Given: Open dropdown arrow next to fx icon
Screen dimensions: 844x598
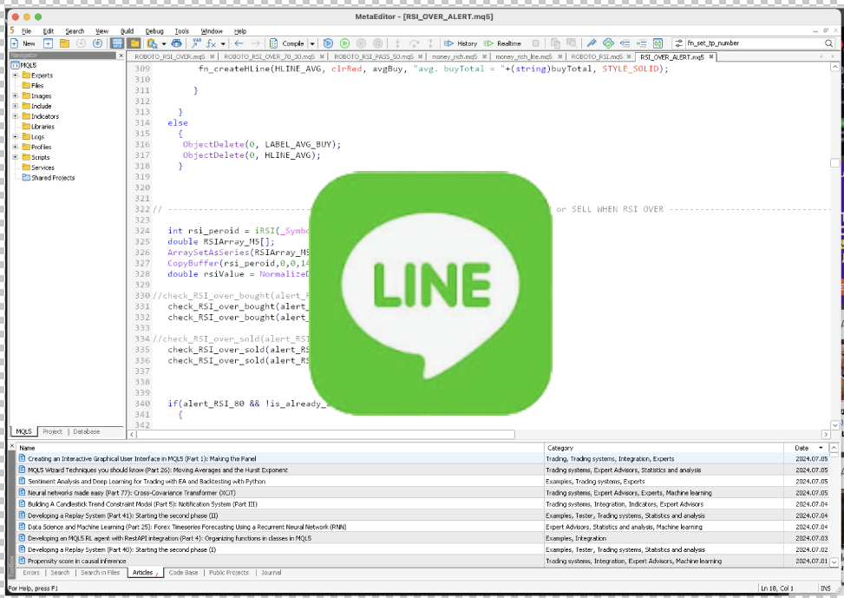Looking at the screenshot, I should click(223, 43).
